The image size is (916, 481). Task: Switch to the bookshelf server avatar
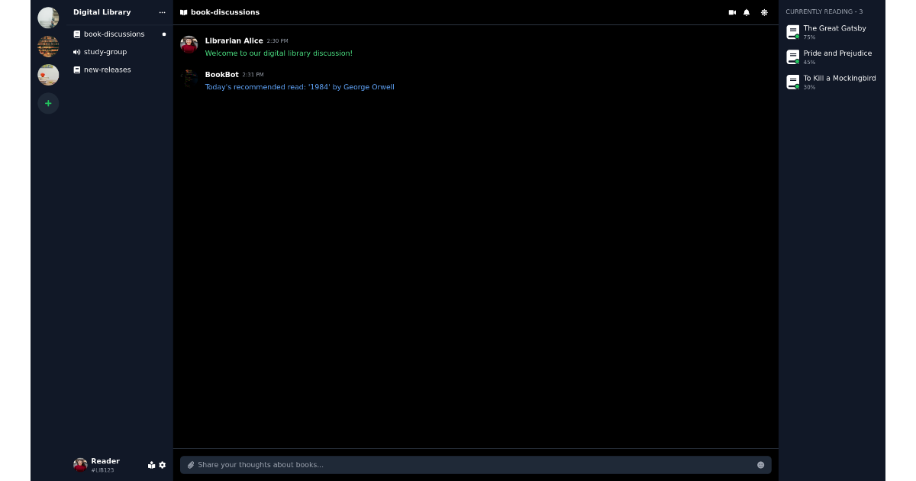coord(48,47)
